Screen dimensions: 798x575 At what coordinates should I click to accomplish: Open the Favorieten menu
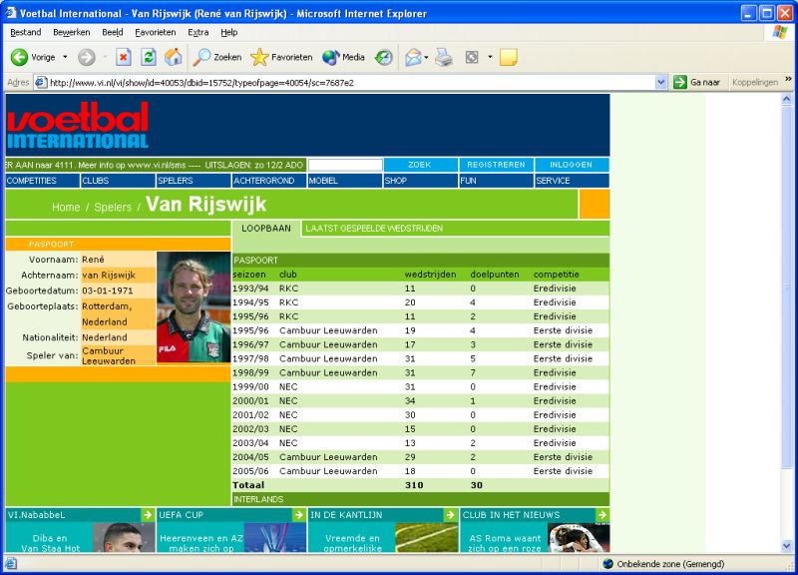[156, 32]
